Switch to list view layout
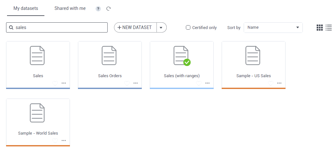Viewport: 336px width, 155px height. tap(329, 28)
